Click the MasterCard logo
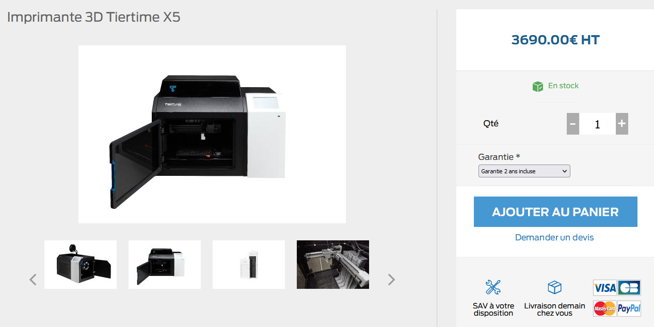The image size is (654, 327). click(604, 308)
